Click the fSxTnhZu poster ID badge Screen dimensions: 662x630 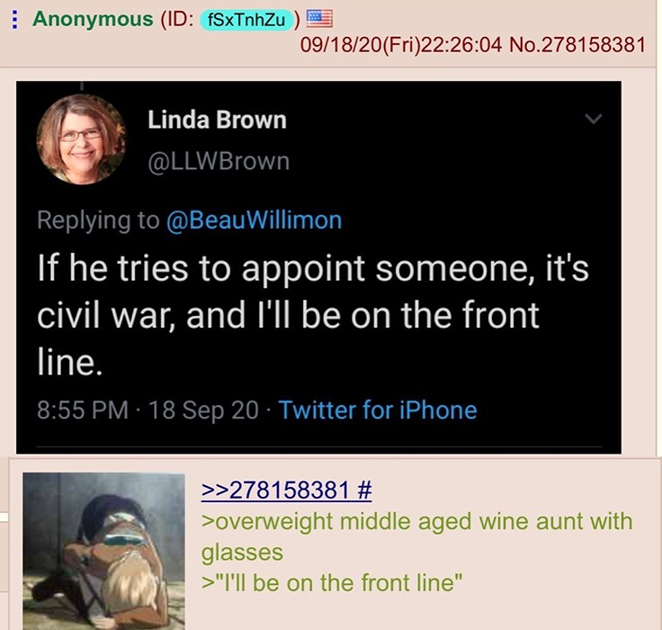coord(246,20)
